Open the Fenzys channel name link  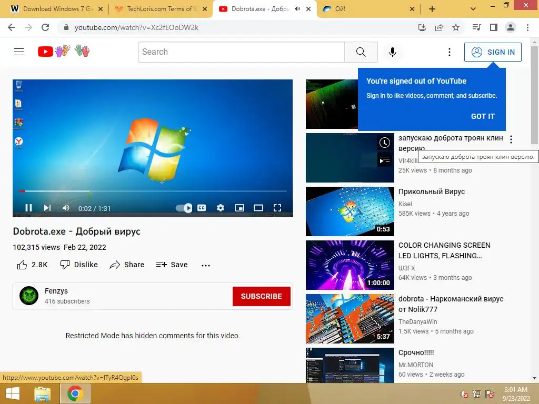pos(56,291)
